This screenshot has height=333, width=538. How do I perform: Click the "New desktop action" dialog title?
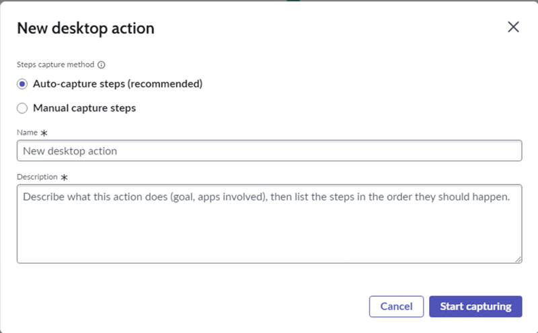(86, 28)
